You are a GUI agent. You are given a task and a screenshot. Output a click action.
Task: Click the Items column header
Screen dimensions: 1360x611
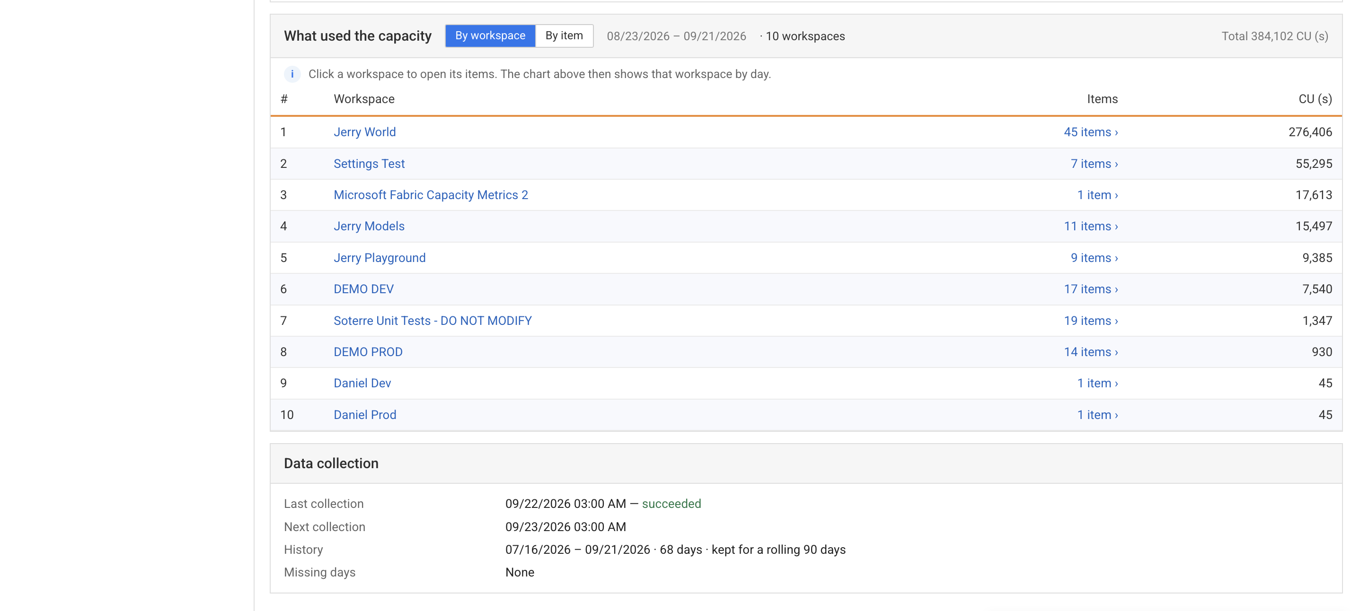pos(1102,99)
